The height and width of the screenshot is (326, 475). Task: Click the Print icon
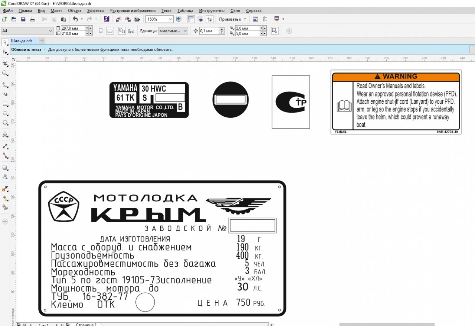(x=33, y=19)
